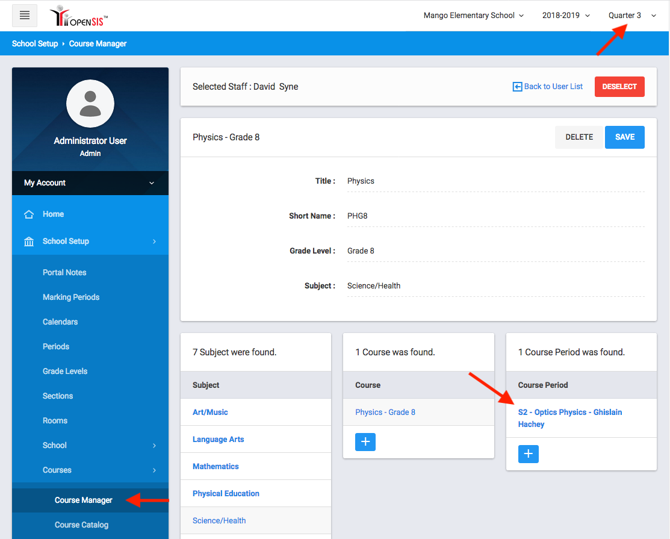
Task: Click the Back to User List arrow icon
Action: point(517,87)
